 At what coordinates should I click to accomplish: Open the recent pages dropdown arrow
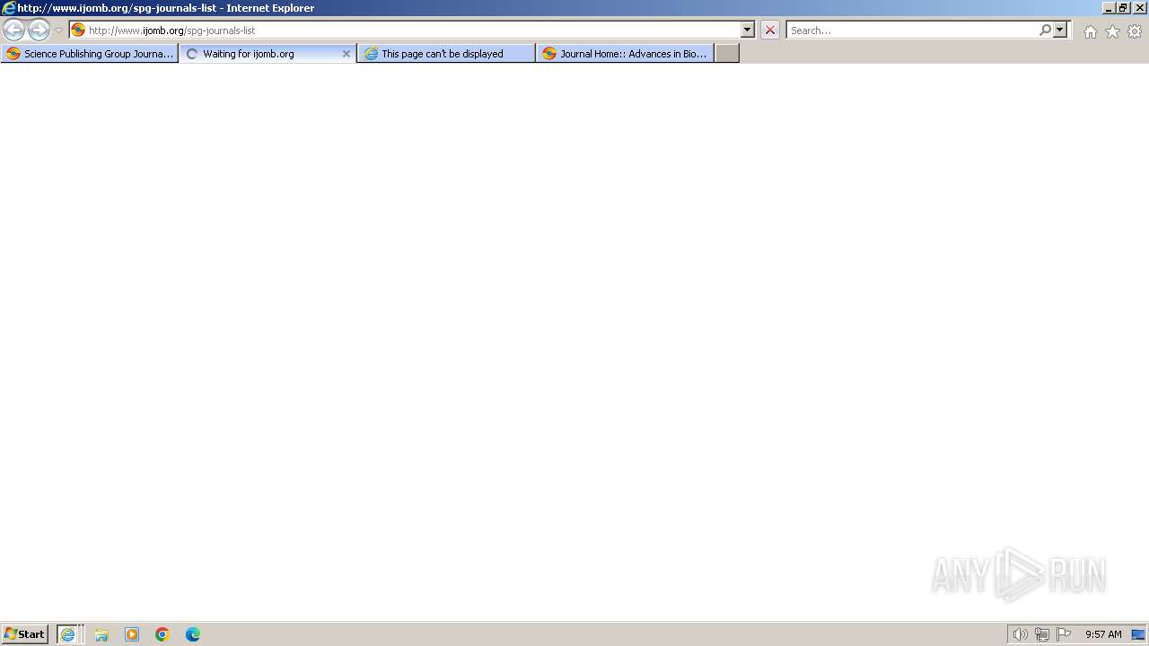coord(59,31)
